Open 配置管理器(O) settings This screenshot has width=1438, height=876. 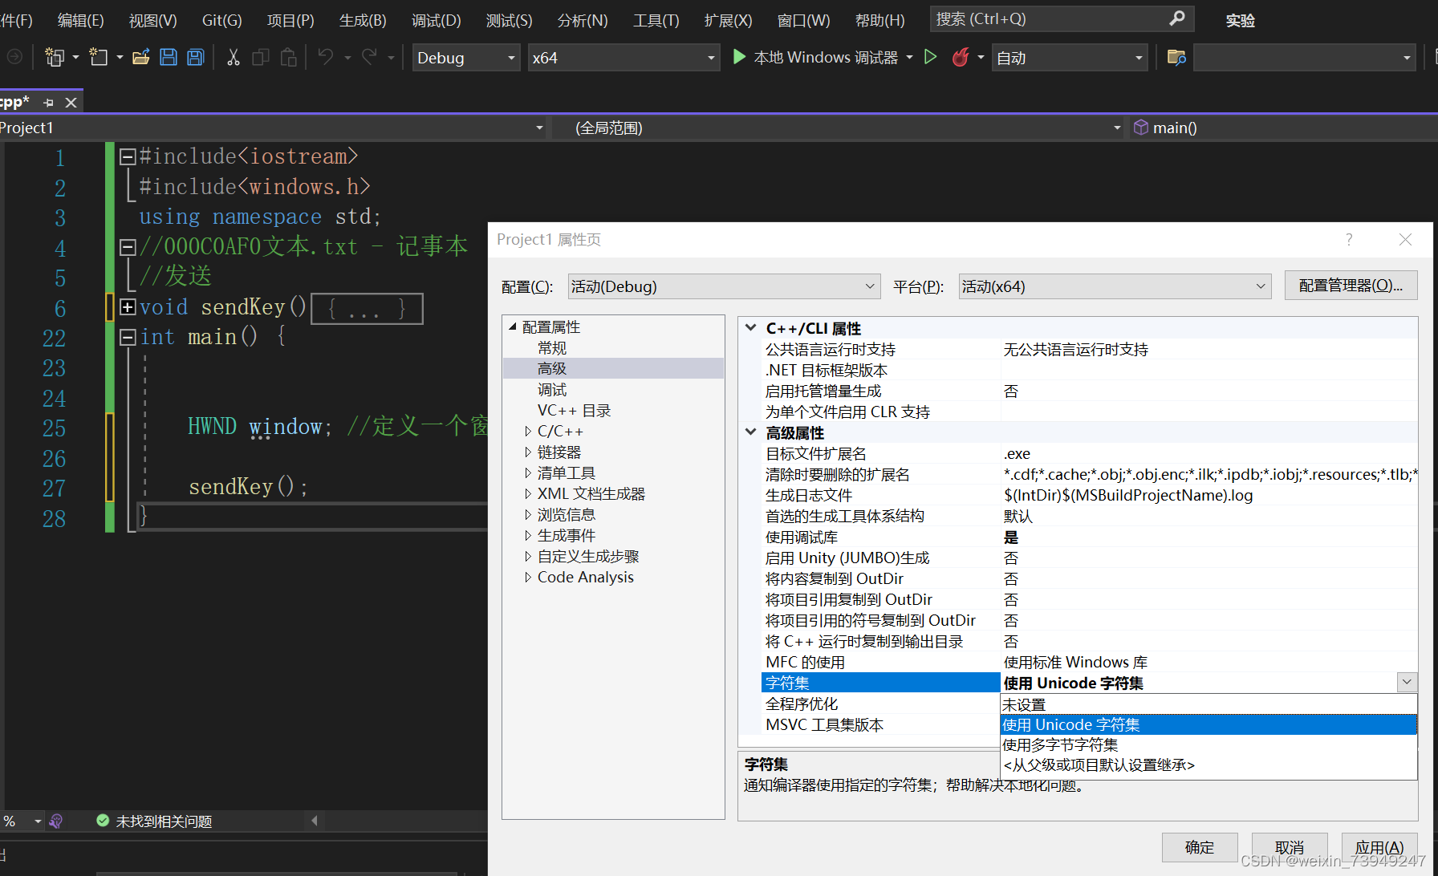click(1351, 285)
